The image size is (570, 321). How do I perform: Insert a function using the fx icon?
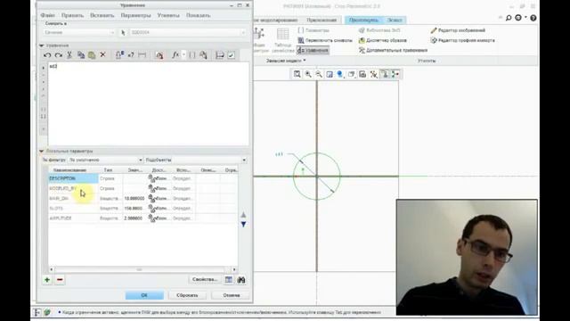(175, 55)
